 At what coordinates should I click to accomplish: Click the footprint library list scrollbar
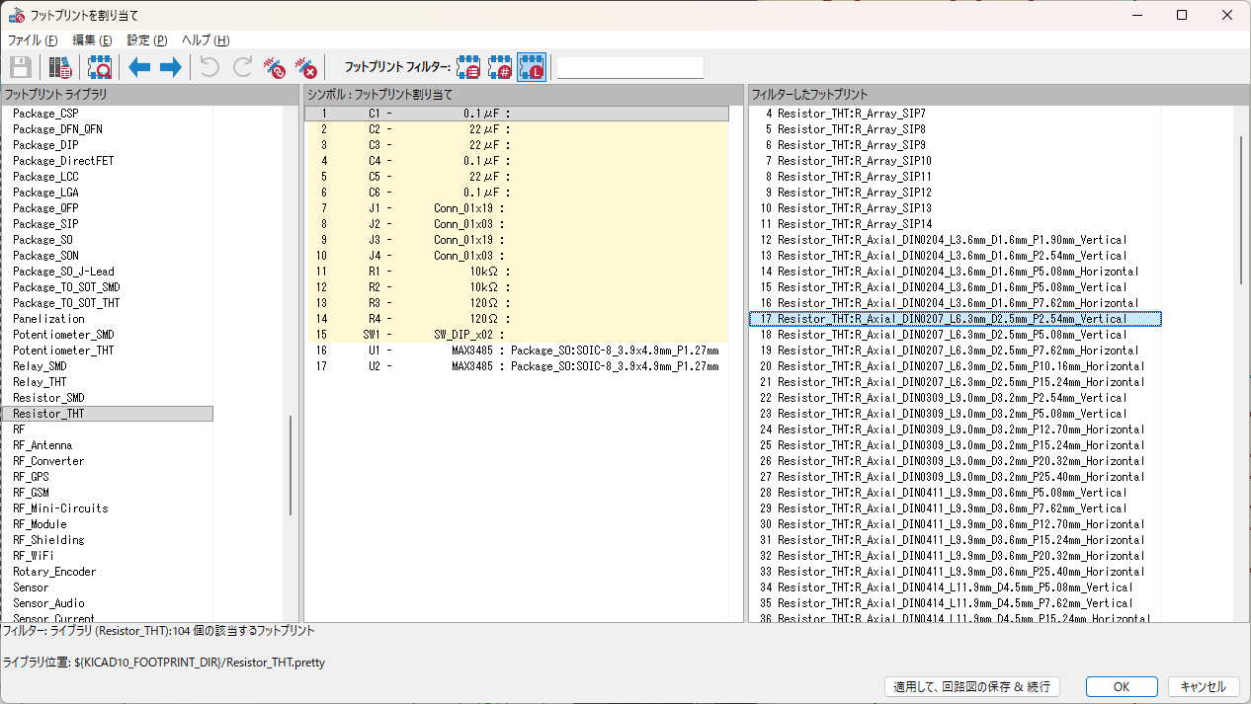tap(291, 465)
